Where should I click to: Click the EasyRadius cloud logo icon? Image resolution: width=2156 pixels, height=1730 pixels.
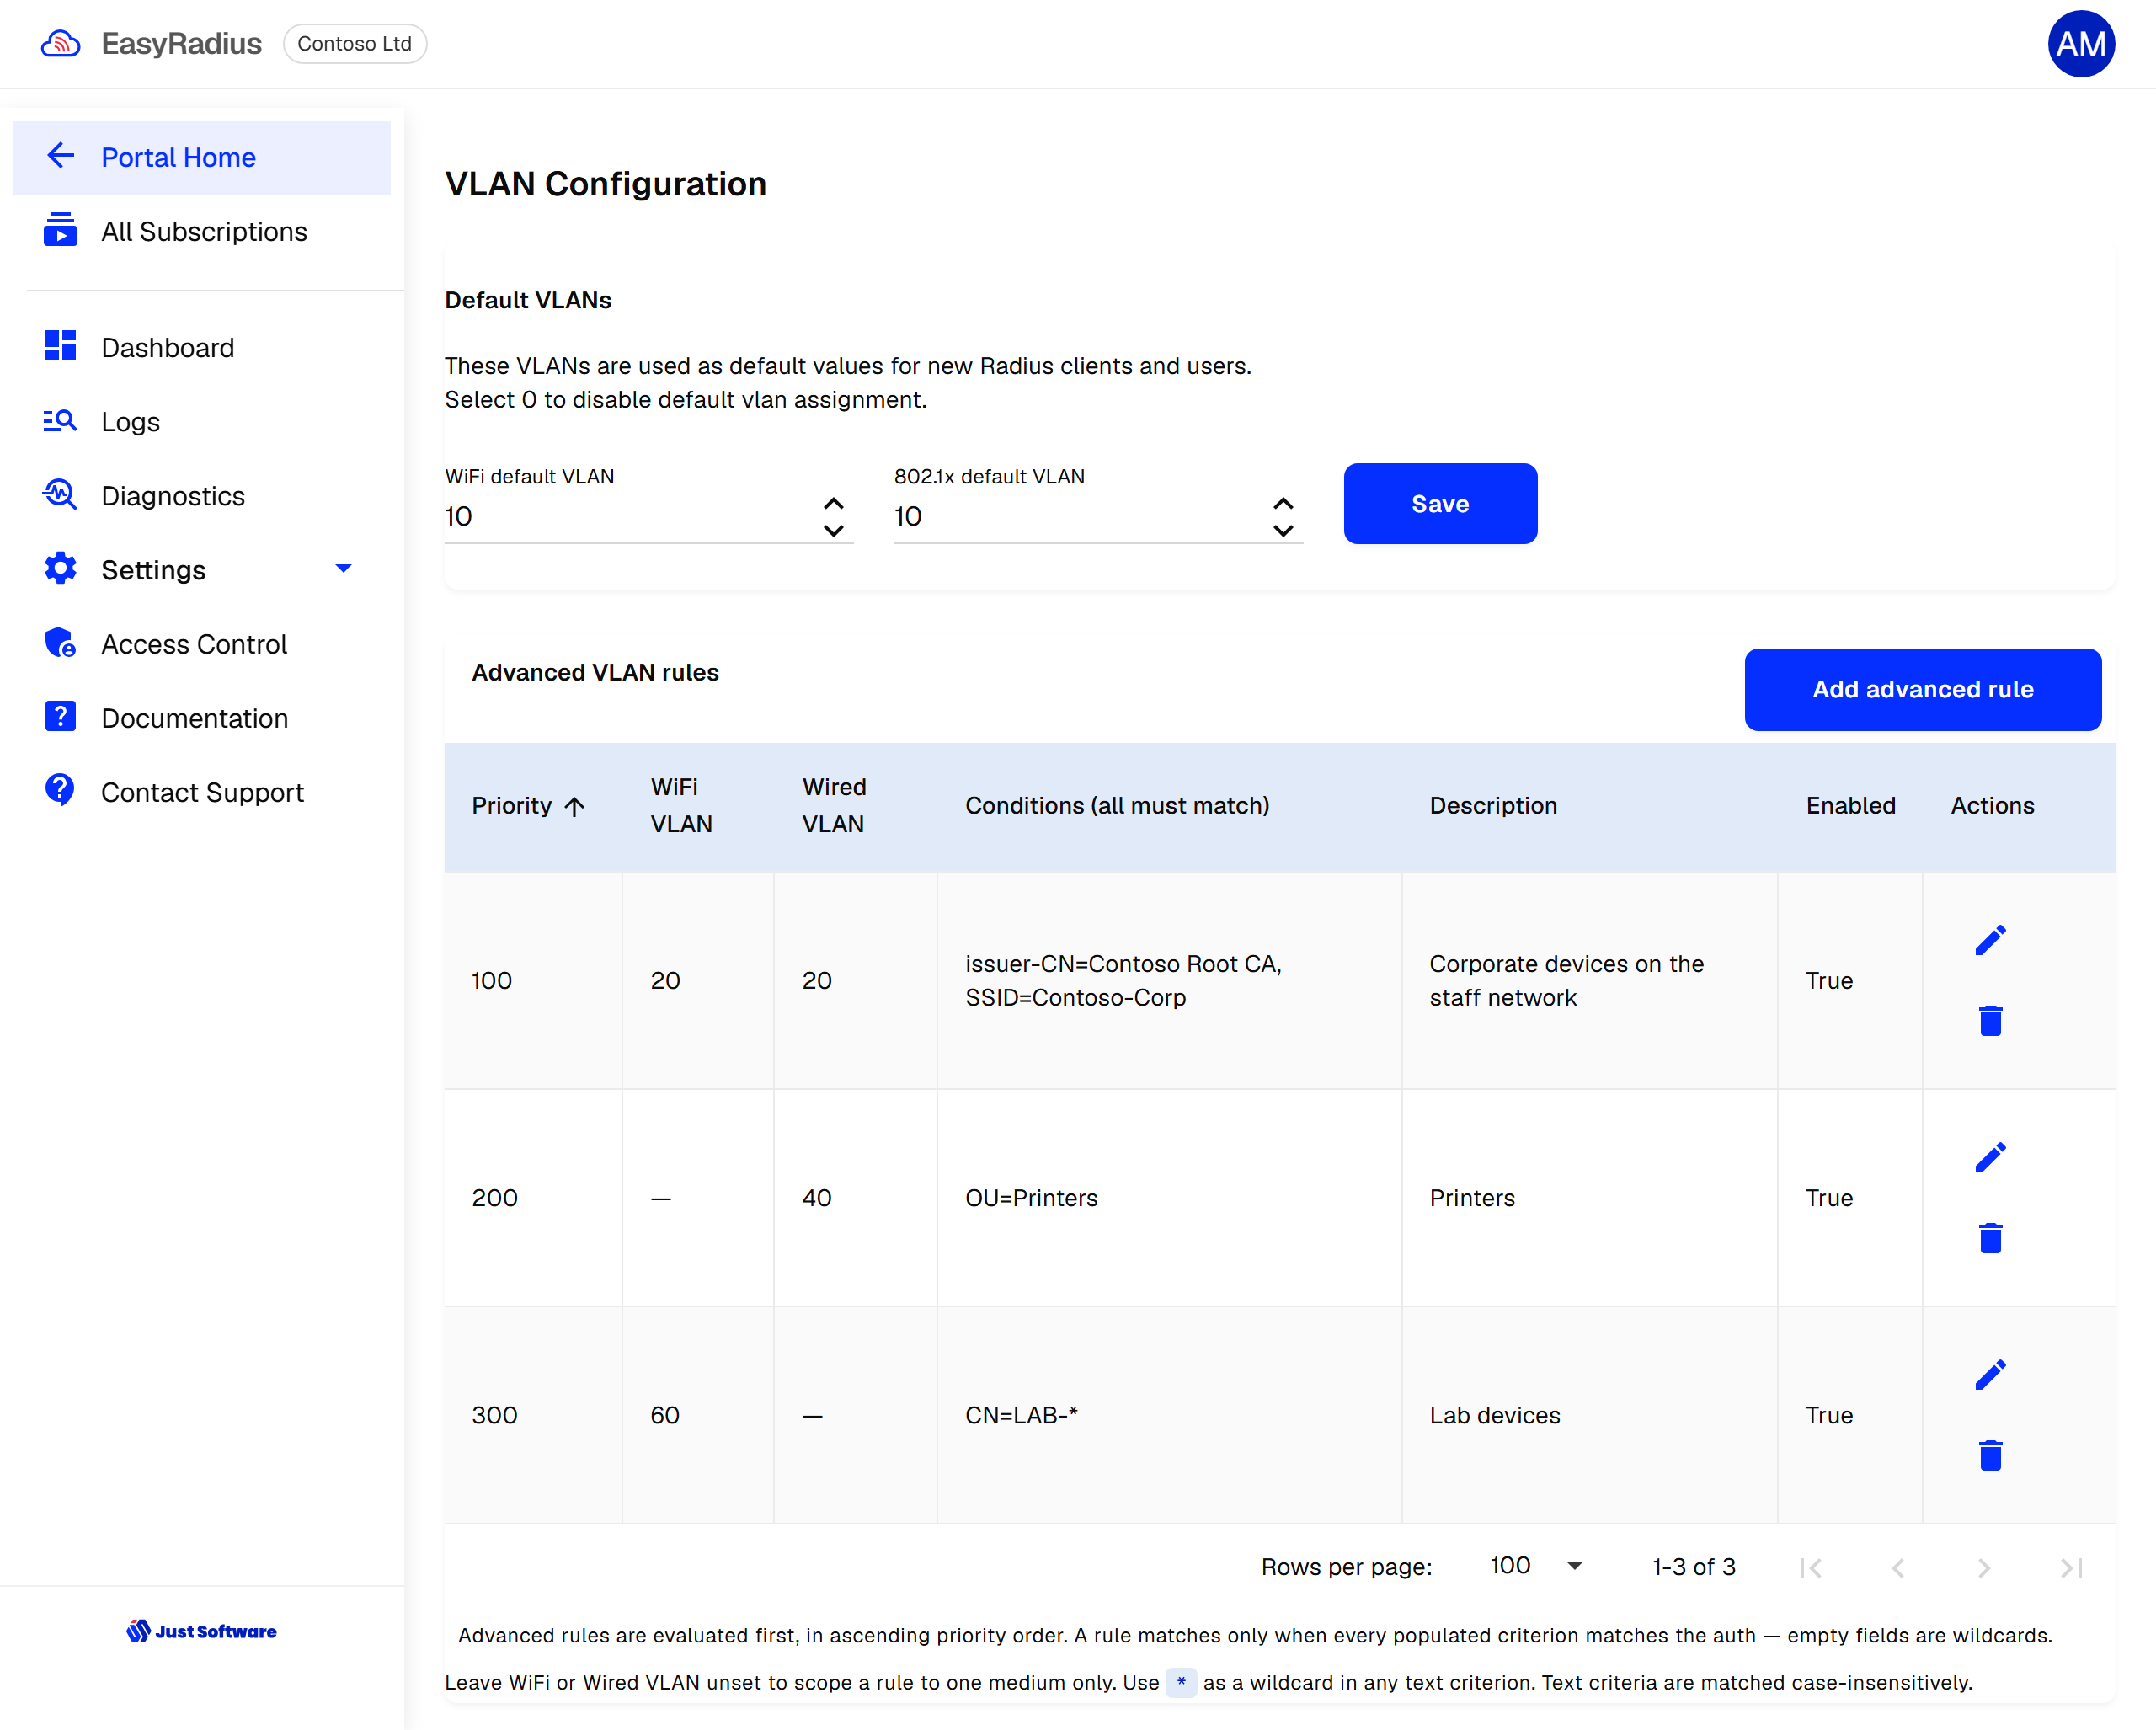click(x=60, y=44)
